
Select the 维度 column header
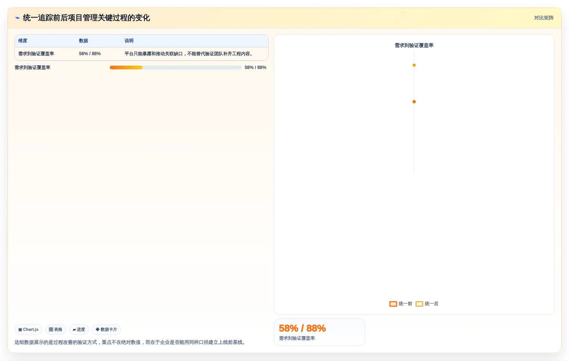click(x=23, y=41)
